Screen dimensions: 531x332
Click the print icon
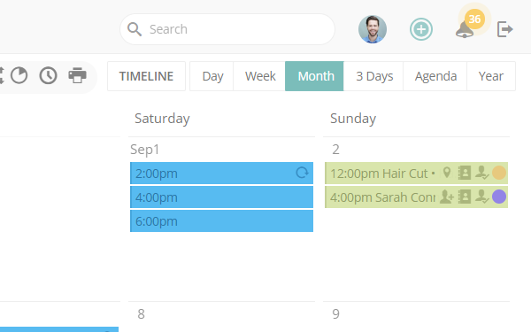[x=78, y=75]
